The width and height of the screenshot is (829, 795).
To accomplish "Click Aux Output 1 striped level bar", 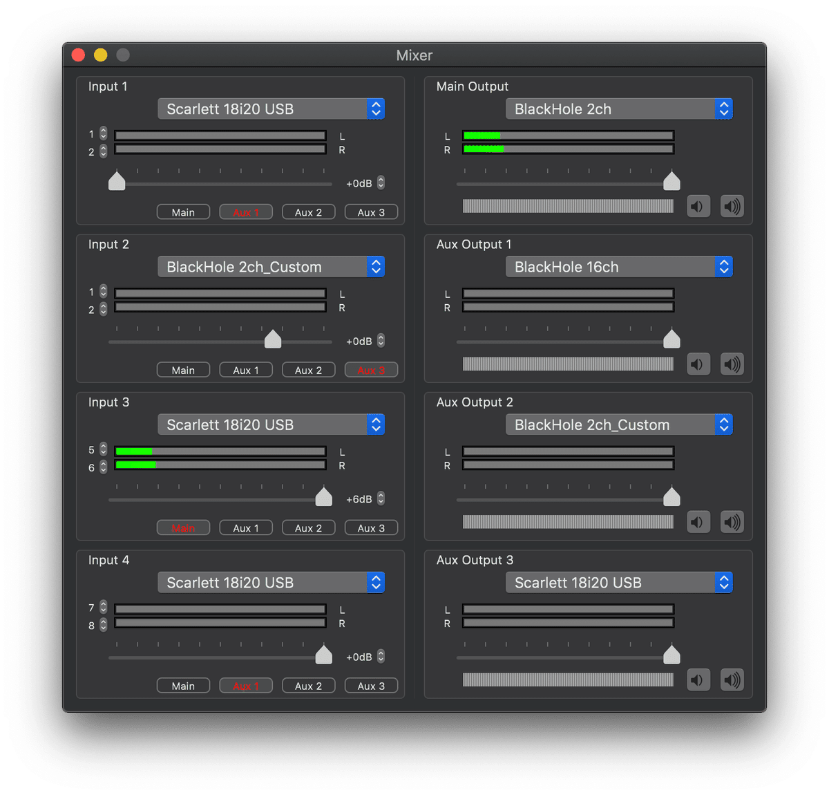I will pos(568,364).
